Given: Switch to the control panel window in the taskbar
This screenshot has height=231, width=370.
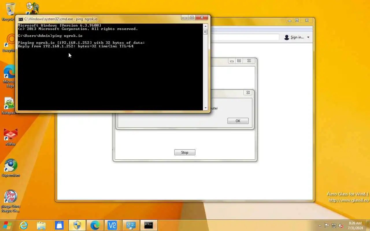Looking at the screenshot, I should point(131,225).
